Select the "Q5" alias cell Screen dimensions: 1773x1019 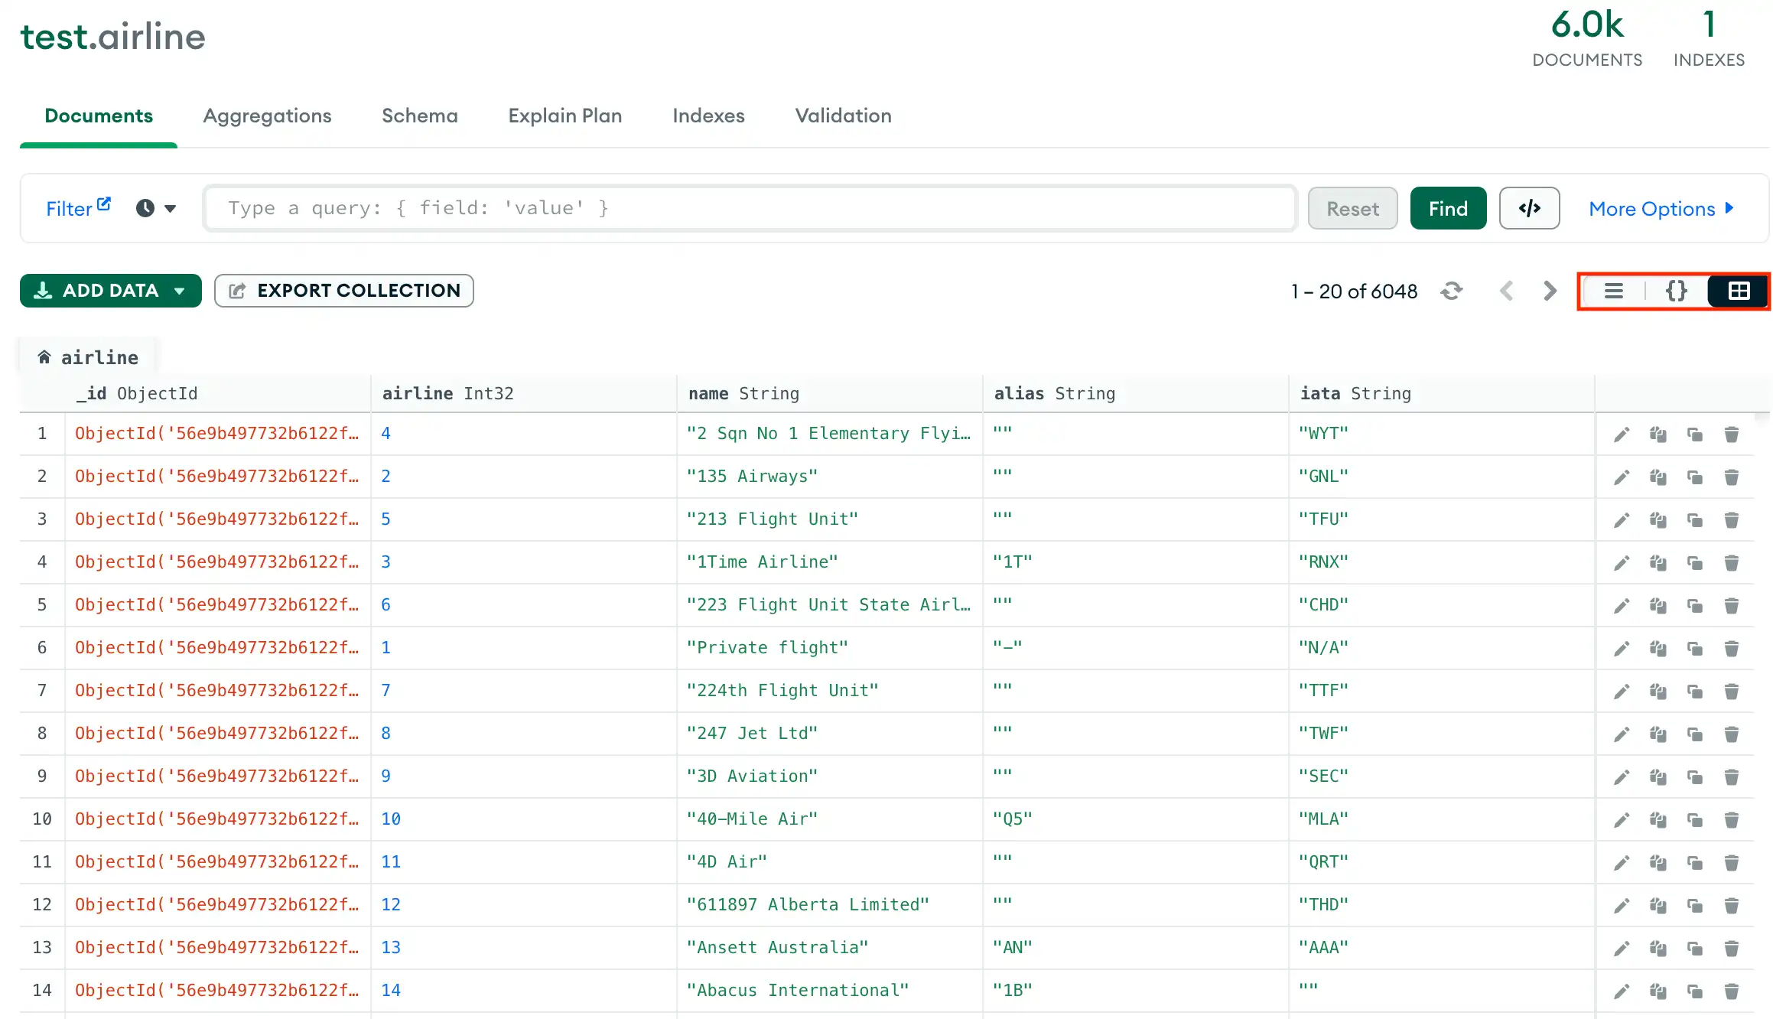(1136, 819)
